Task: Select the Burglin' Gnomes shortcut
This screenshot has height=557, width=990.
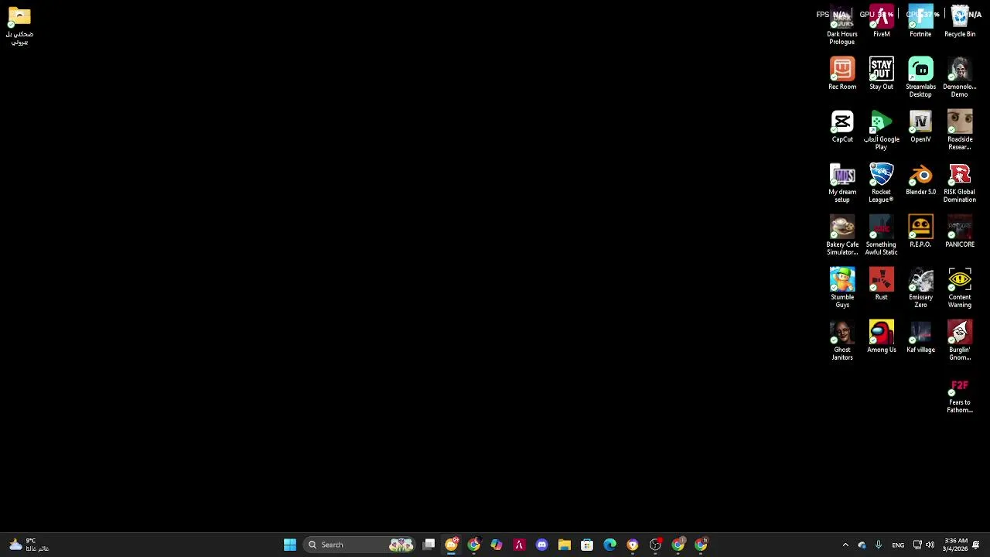Action: 960,341
